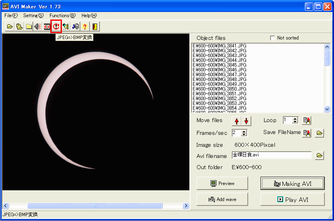Click the film strip icon in toolbar

tap(47, 27)
